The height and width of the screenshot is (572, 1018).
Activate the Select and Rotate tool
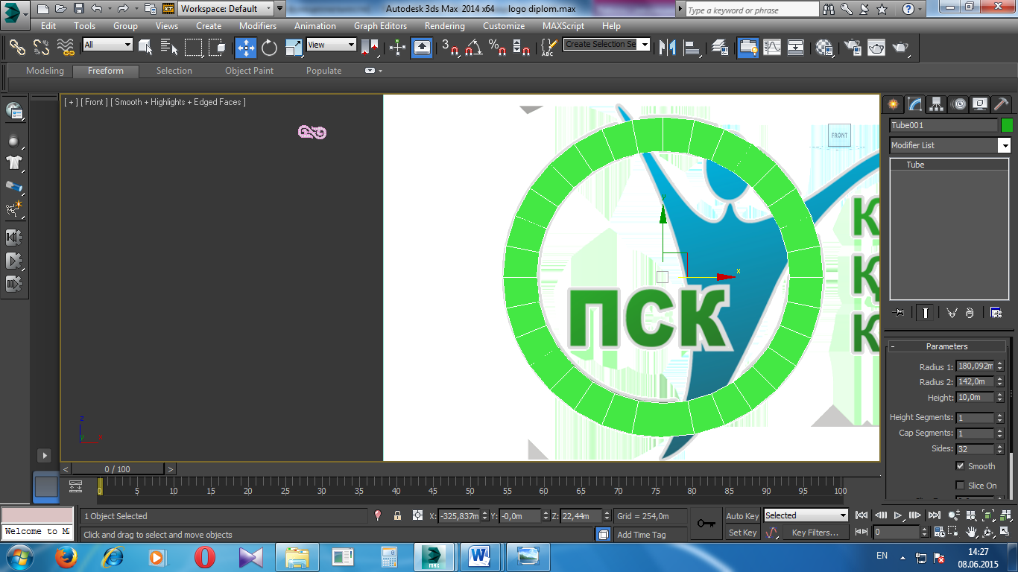tap(270, 48)
